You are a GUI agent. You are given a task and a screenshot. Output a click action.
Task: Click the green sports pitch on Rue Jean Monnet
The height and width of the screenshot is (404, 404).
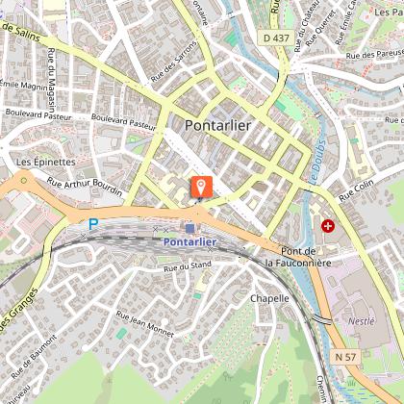(x=121, y=334)
